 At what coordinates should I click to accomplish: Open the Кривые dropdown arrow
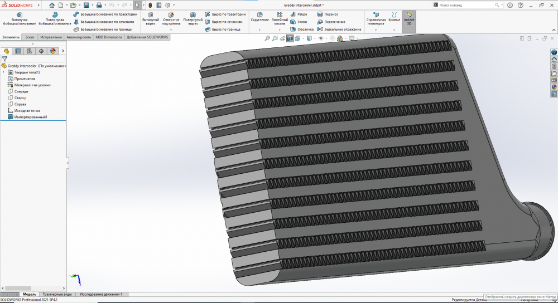[395, 29]
